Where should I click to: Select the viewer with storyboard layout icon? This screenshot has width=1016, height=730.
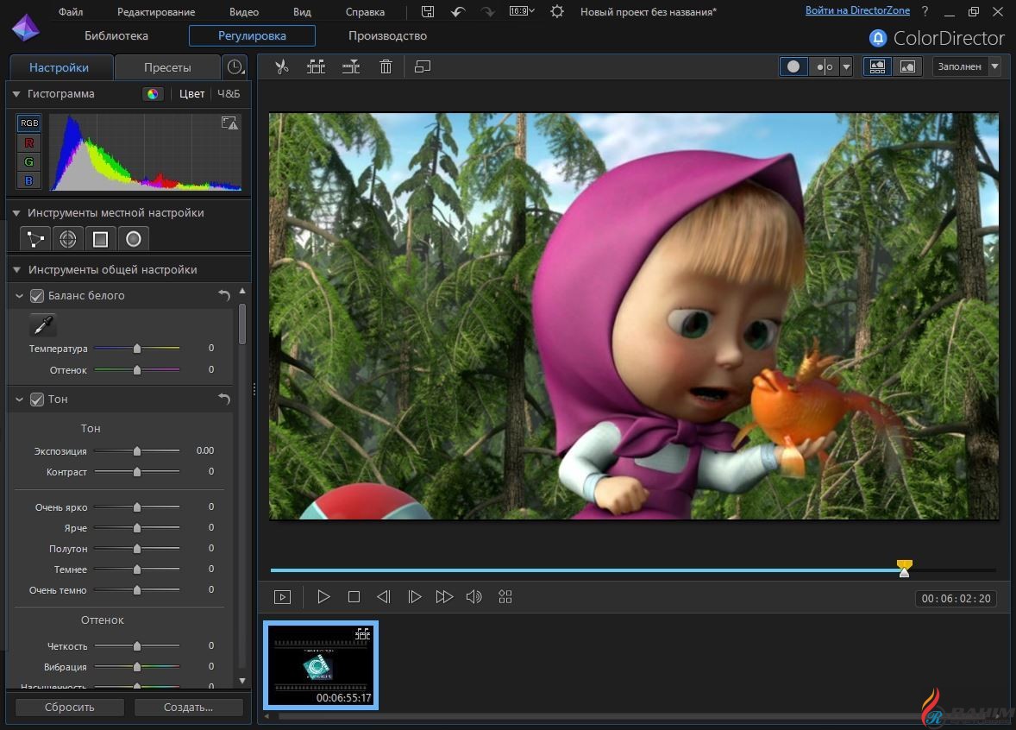tap(877, 66)
